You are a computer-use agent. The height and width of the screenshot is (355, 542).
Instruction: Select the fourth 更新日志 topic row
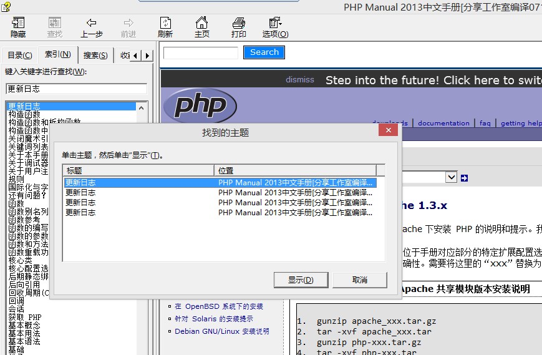click(x=220, y=213)
